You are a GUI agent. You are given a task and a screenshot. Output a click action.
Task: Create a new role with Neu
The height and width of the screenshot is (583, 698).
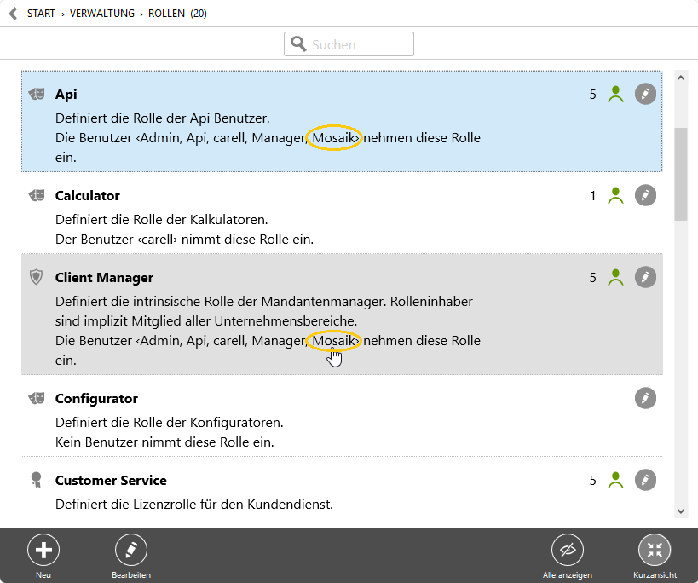[x=43, y=551]
